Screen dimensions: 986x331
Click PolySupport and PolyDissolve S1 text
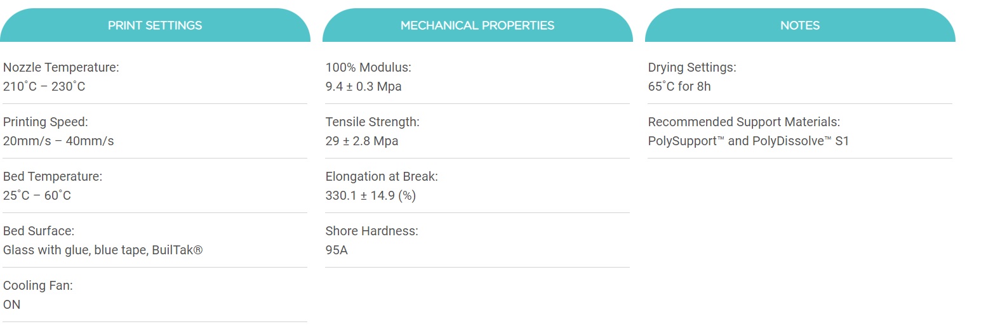pos(749,141)
